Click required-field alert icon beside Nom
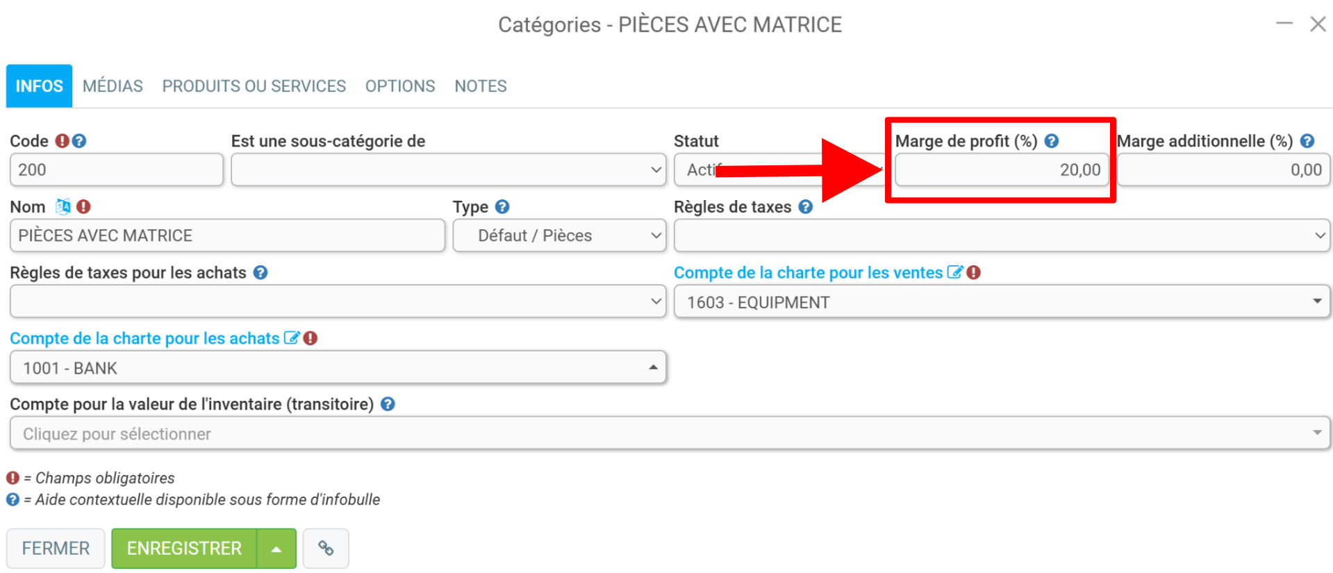1333x573 pixels. click(x=84, y=206)
